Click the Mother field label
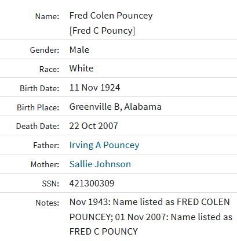Image resolution: width=237 pixels, height=241 pixels. click(45, 164)
